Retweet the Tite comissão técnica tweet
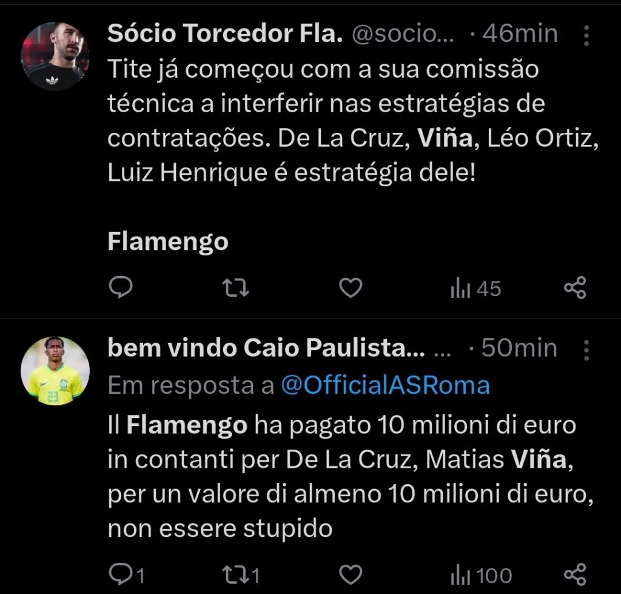Viewport: 621px width, 594px height. pos(236,288)
